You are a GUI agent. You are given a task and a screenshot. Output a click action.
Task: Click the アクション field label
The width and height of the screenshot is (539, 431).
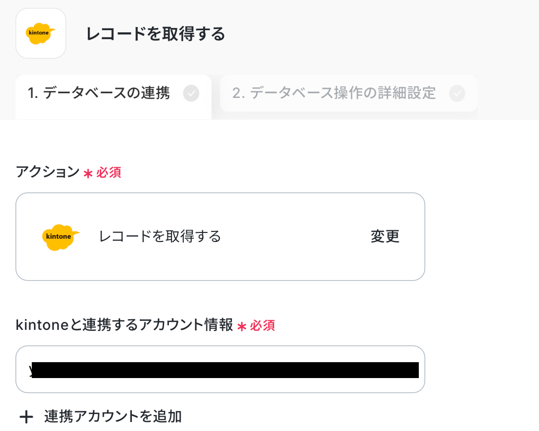(x=48, y=172)
